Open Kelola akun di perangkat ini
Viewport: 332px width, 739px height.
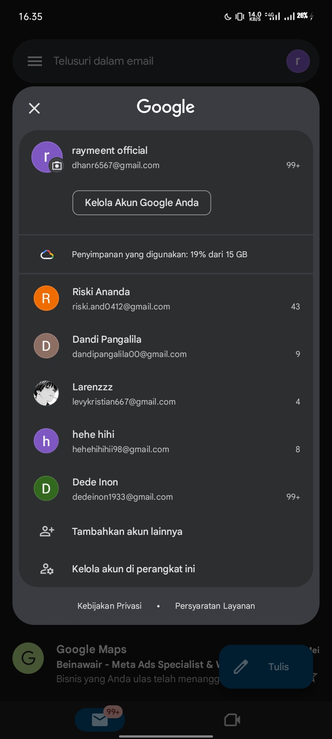click(x=134, y=569)
